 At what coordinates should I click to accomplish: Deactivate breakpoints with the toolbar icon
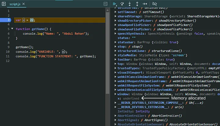[155, 4]
